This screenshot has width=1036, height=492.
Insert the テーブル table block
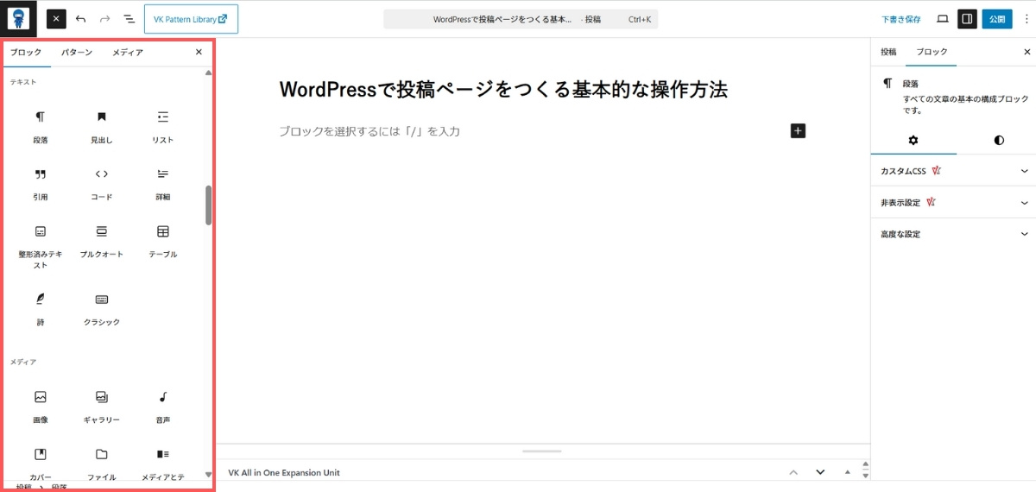coord(163,242)
